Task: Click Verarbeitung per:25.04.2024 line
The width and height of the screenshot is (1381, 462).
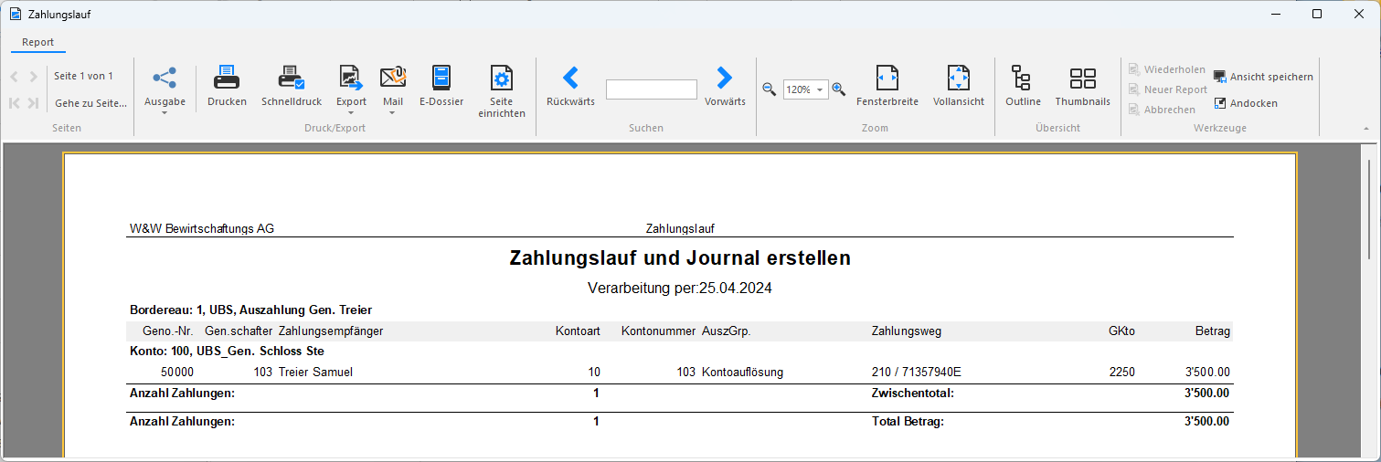Action: [x=681, y=288]
